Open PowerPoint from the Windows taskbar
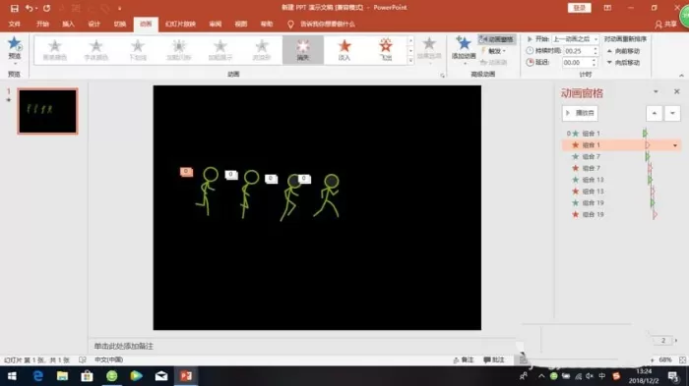 (186, 376)
